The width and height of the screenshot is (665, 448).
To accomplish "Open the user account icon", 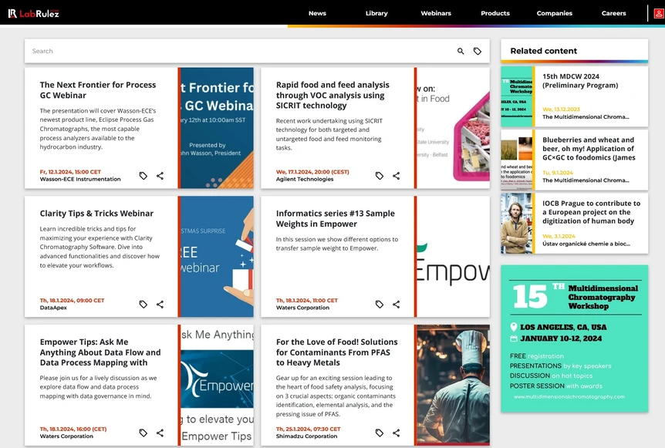I will point(659,14).
